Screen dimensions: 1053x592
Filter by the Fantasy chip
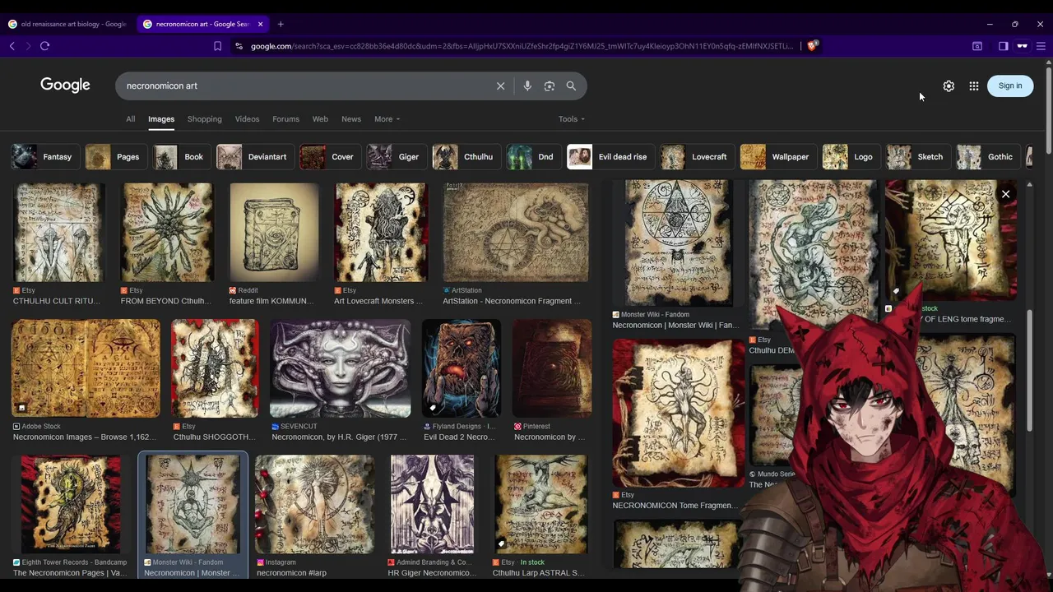click(44, 157)
